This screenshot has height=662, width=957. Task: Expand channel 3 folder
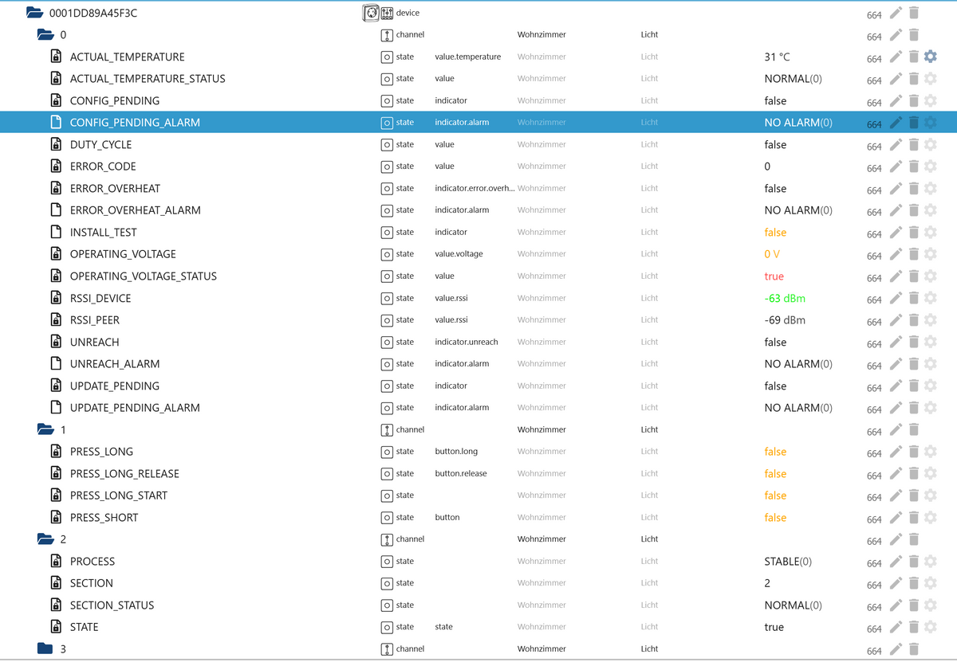(45, 648)
